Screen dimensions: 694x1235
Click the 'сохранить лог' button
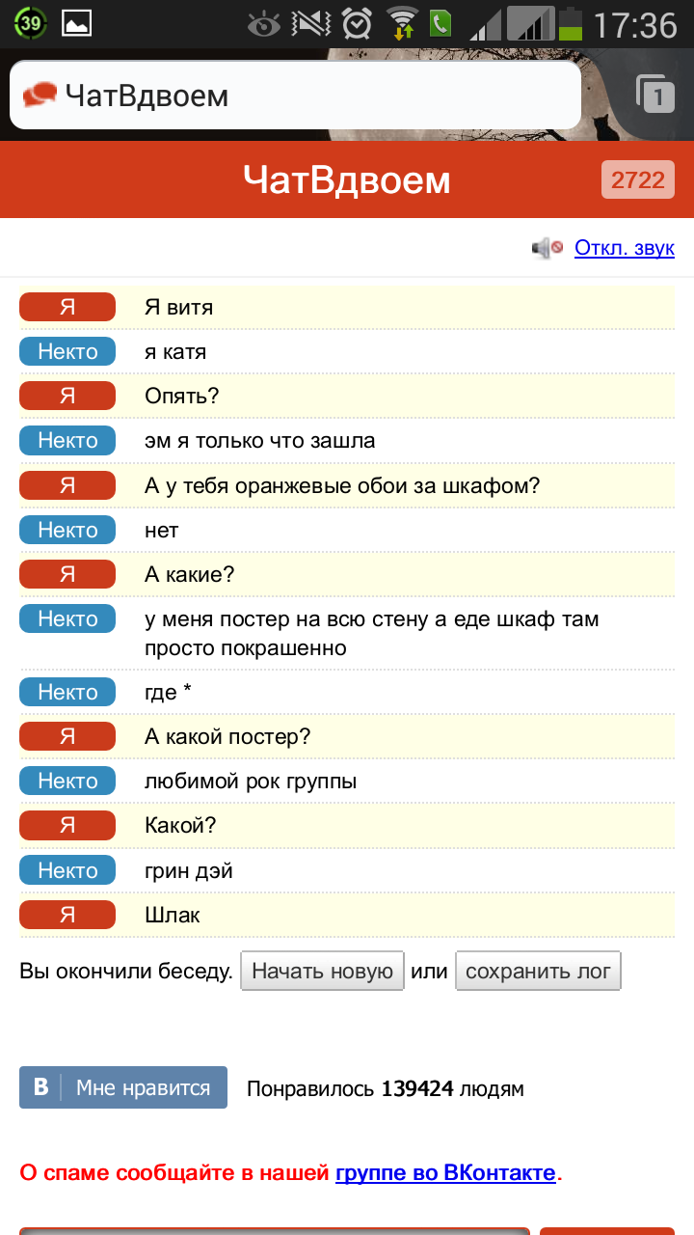(x=538, y=972)
